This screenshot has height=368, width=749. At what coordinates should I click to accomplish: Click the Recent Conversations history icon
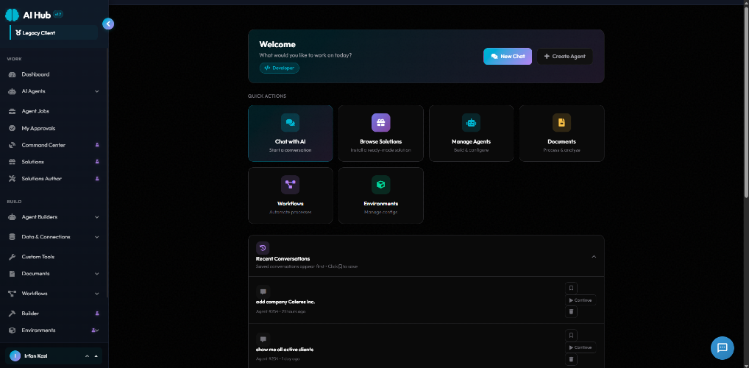pyautogui.click(x=263, y=247)
